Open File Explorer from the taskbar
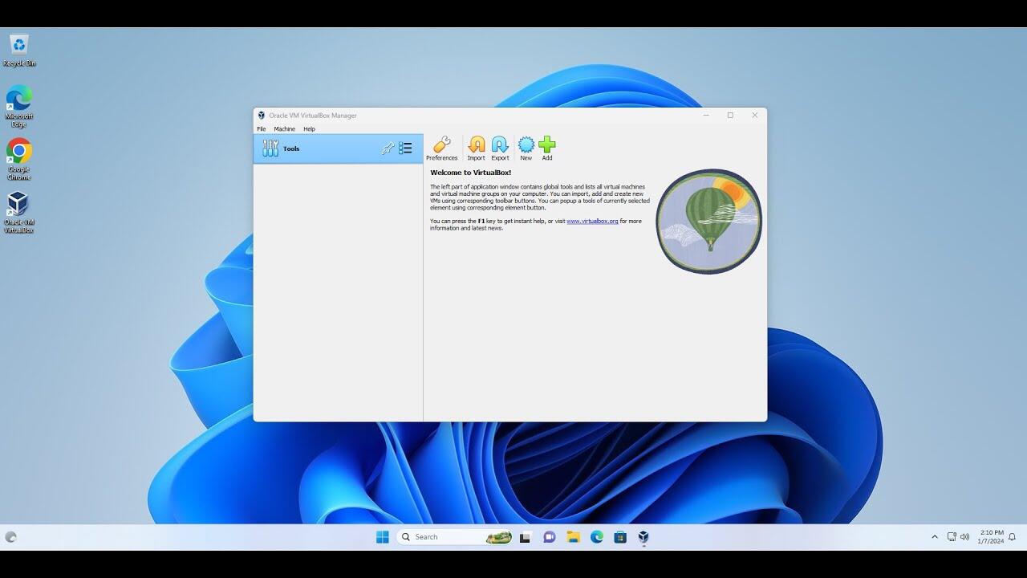Screen dimensions: 1027x578 573,537
